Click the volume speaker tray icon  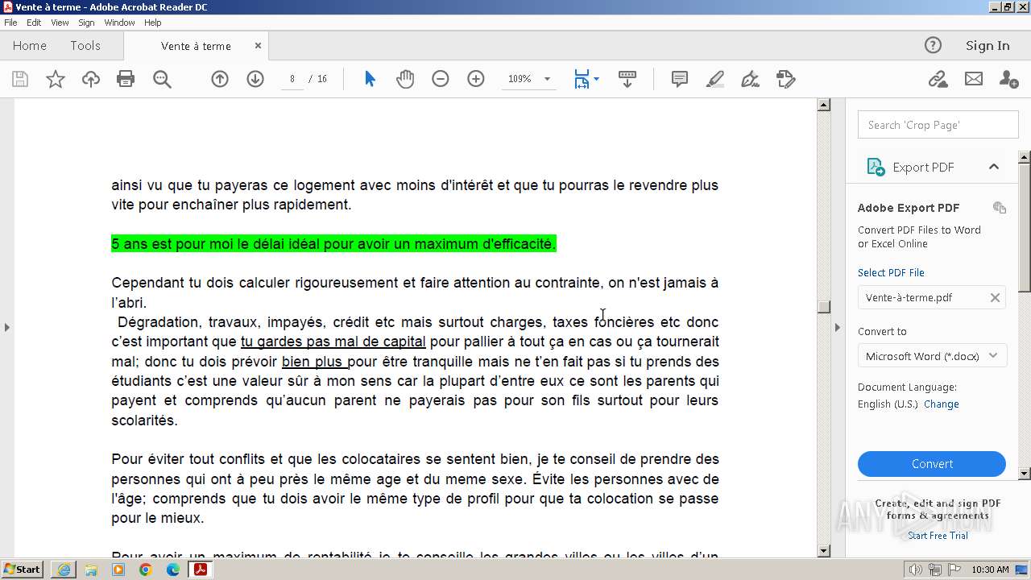tap(917, 570)
